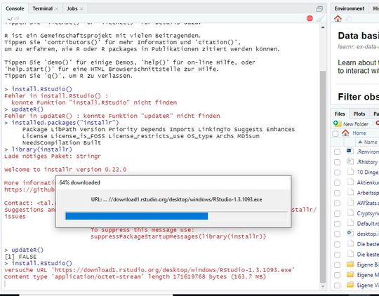Click the 'Lade nötiges Paket: stringr' message
Image resolution: width=379 pixels, height=296 pixels.
click(53, 156)
